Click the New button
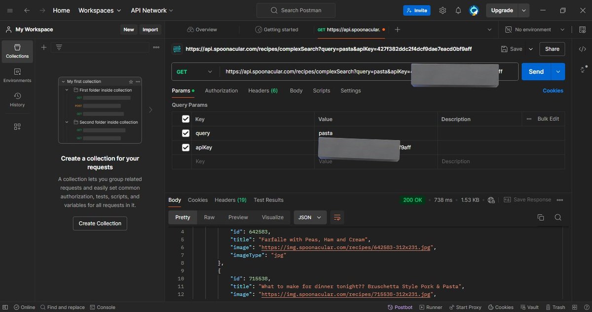 (129, 30)
